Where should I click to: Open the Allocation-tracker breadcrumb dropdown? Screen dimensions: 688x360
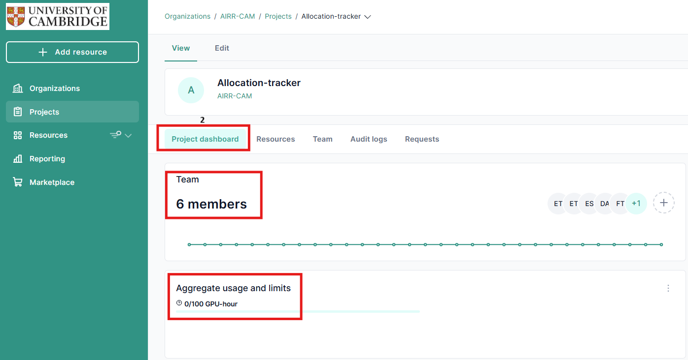pos(367,17)
